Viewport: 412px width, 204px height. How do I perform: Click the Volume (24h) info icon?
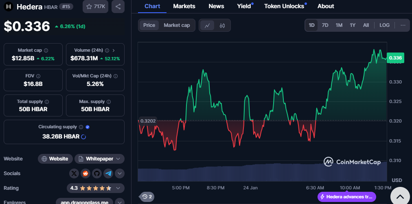(107, 50)
